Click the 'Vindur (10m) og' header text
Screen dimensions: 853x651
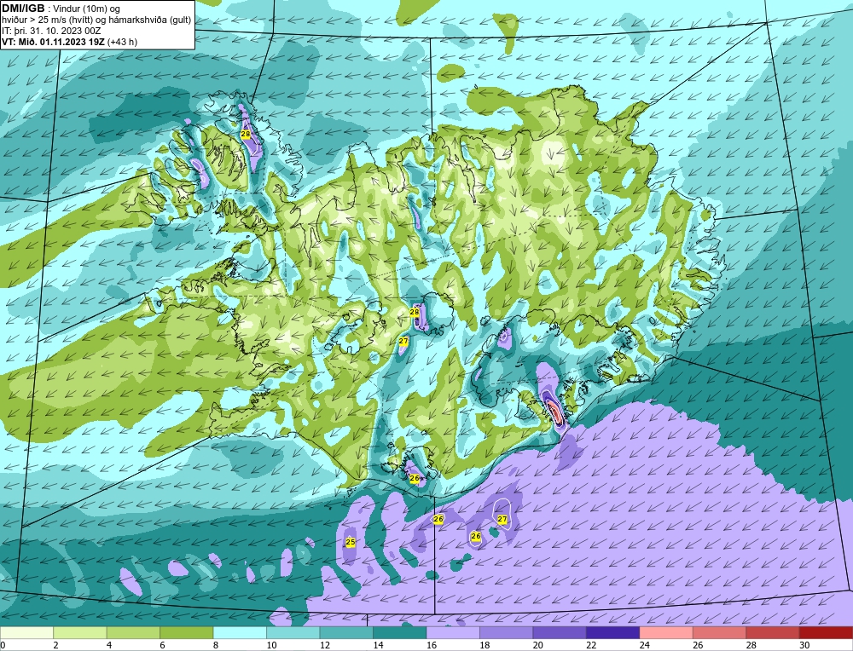(87, 9)
